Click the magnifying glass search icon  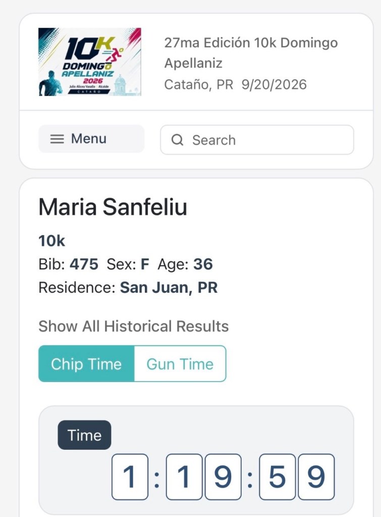point(177,140)
